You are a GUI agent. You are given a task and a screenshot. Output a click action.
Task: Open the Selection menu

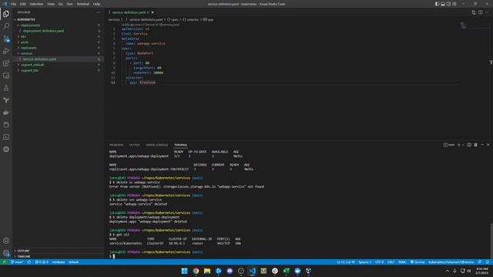click(x=36, y=4)
